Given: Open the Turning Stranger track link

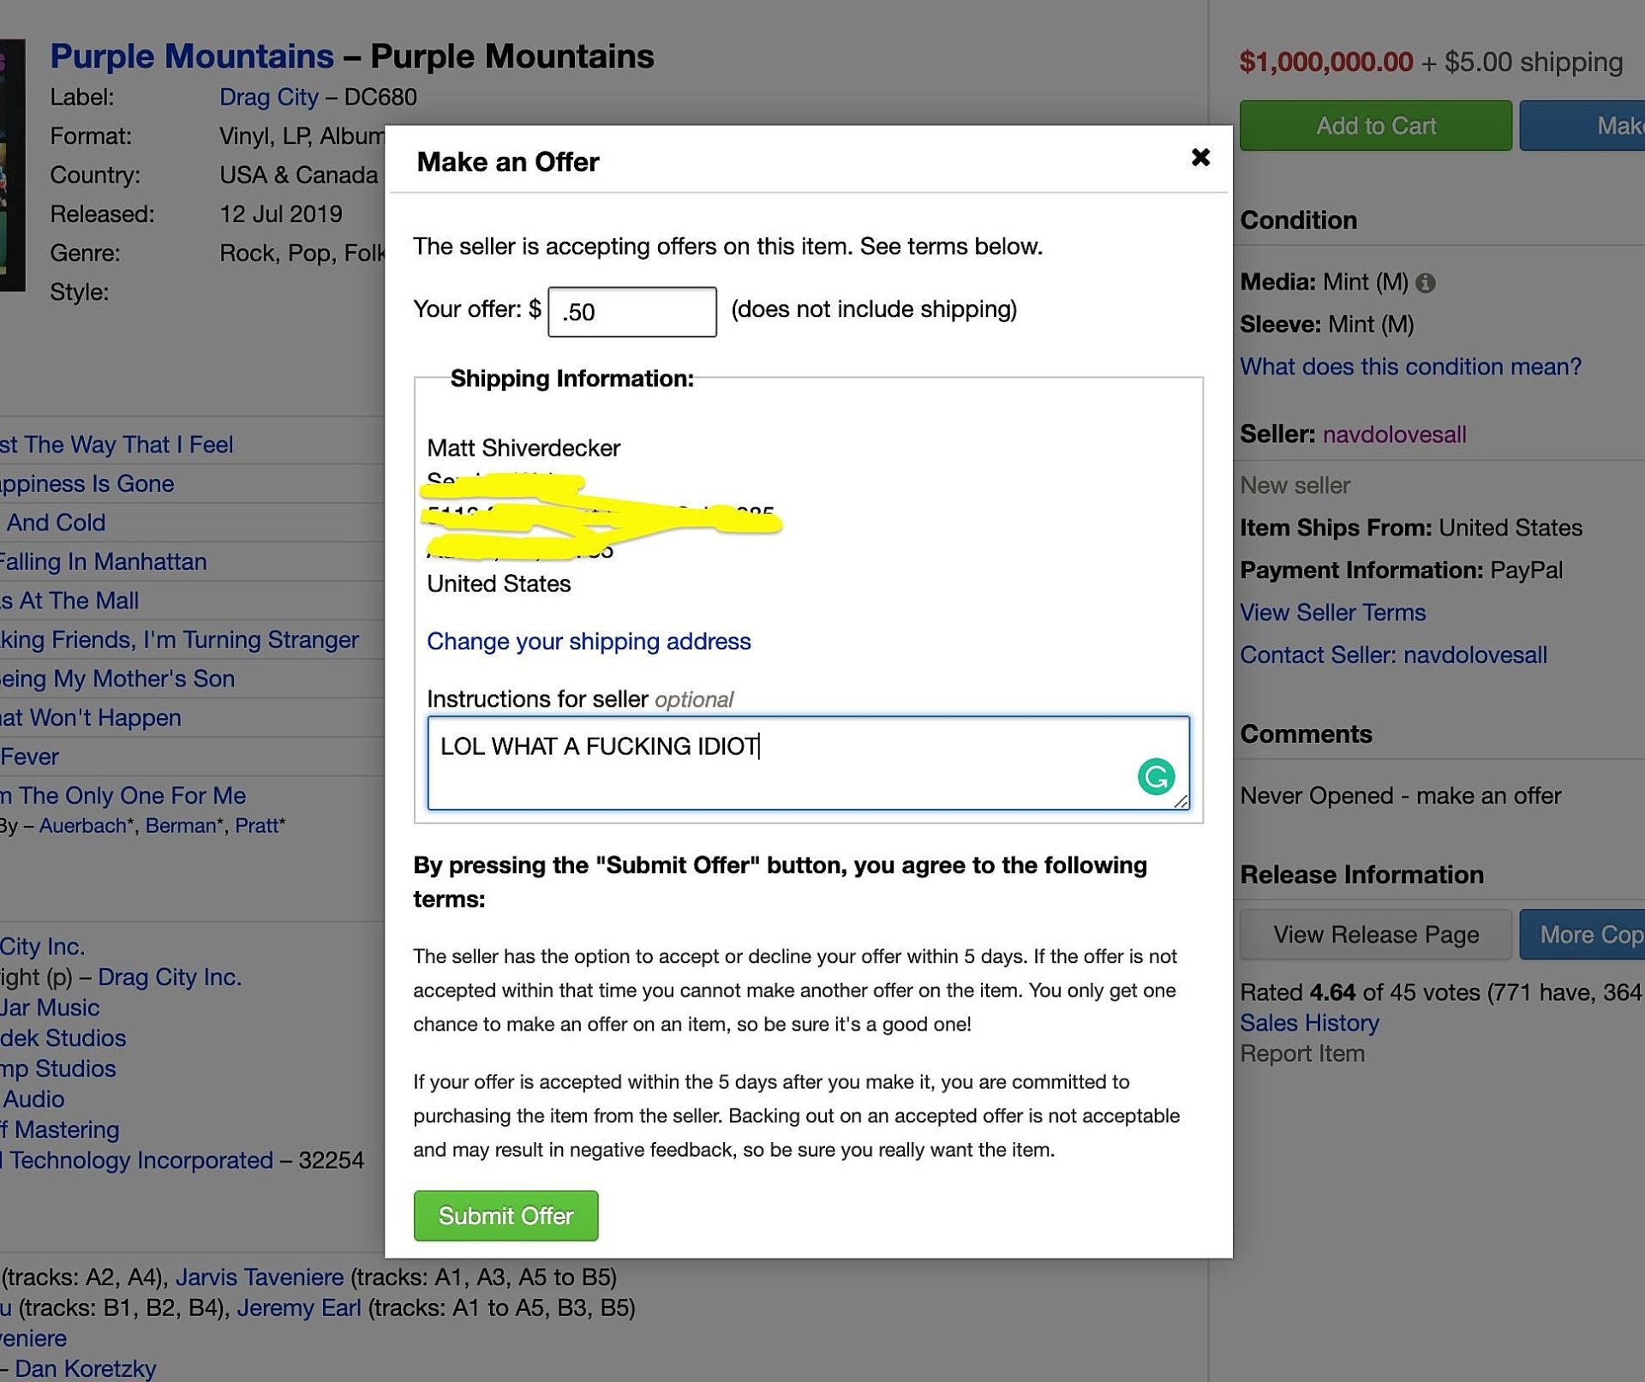Looking at the screenshot, I should pos(179,640).
